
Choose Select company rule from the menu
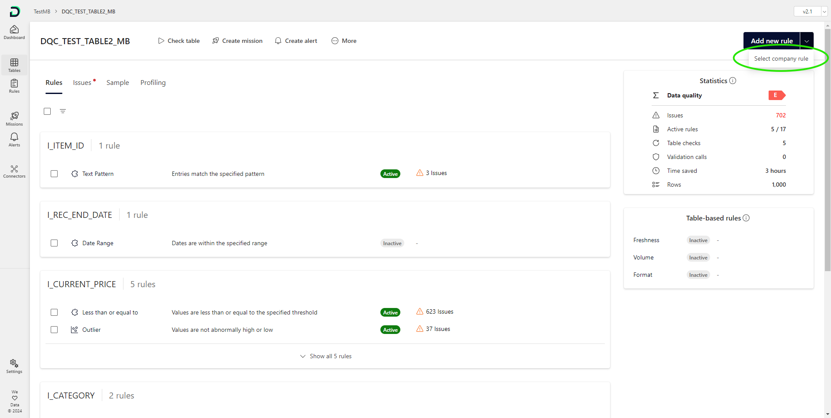(x=781, y=58)
